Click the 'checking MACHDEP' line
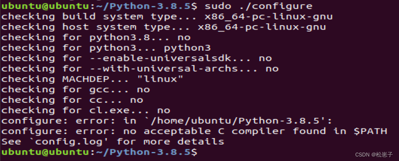Image resolution: width=399 pixels, height=161 pixels. click(92, 79)
